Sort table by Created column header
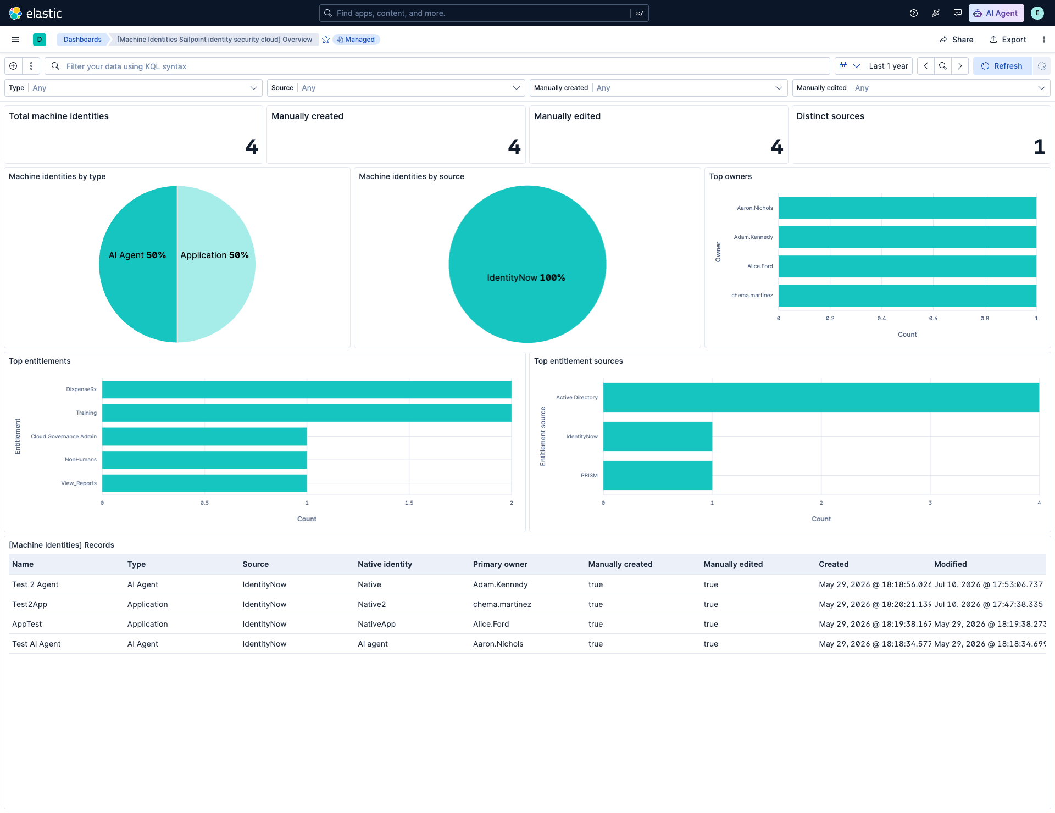Viewport: 1055px width, 813px height. (834, 564)
